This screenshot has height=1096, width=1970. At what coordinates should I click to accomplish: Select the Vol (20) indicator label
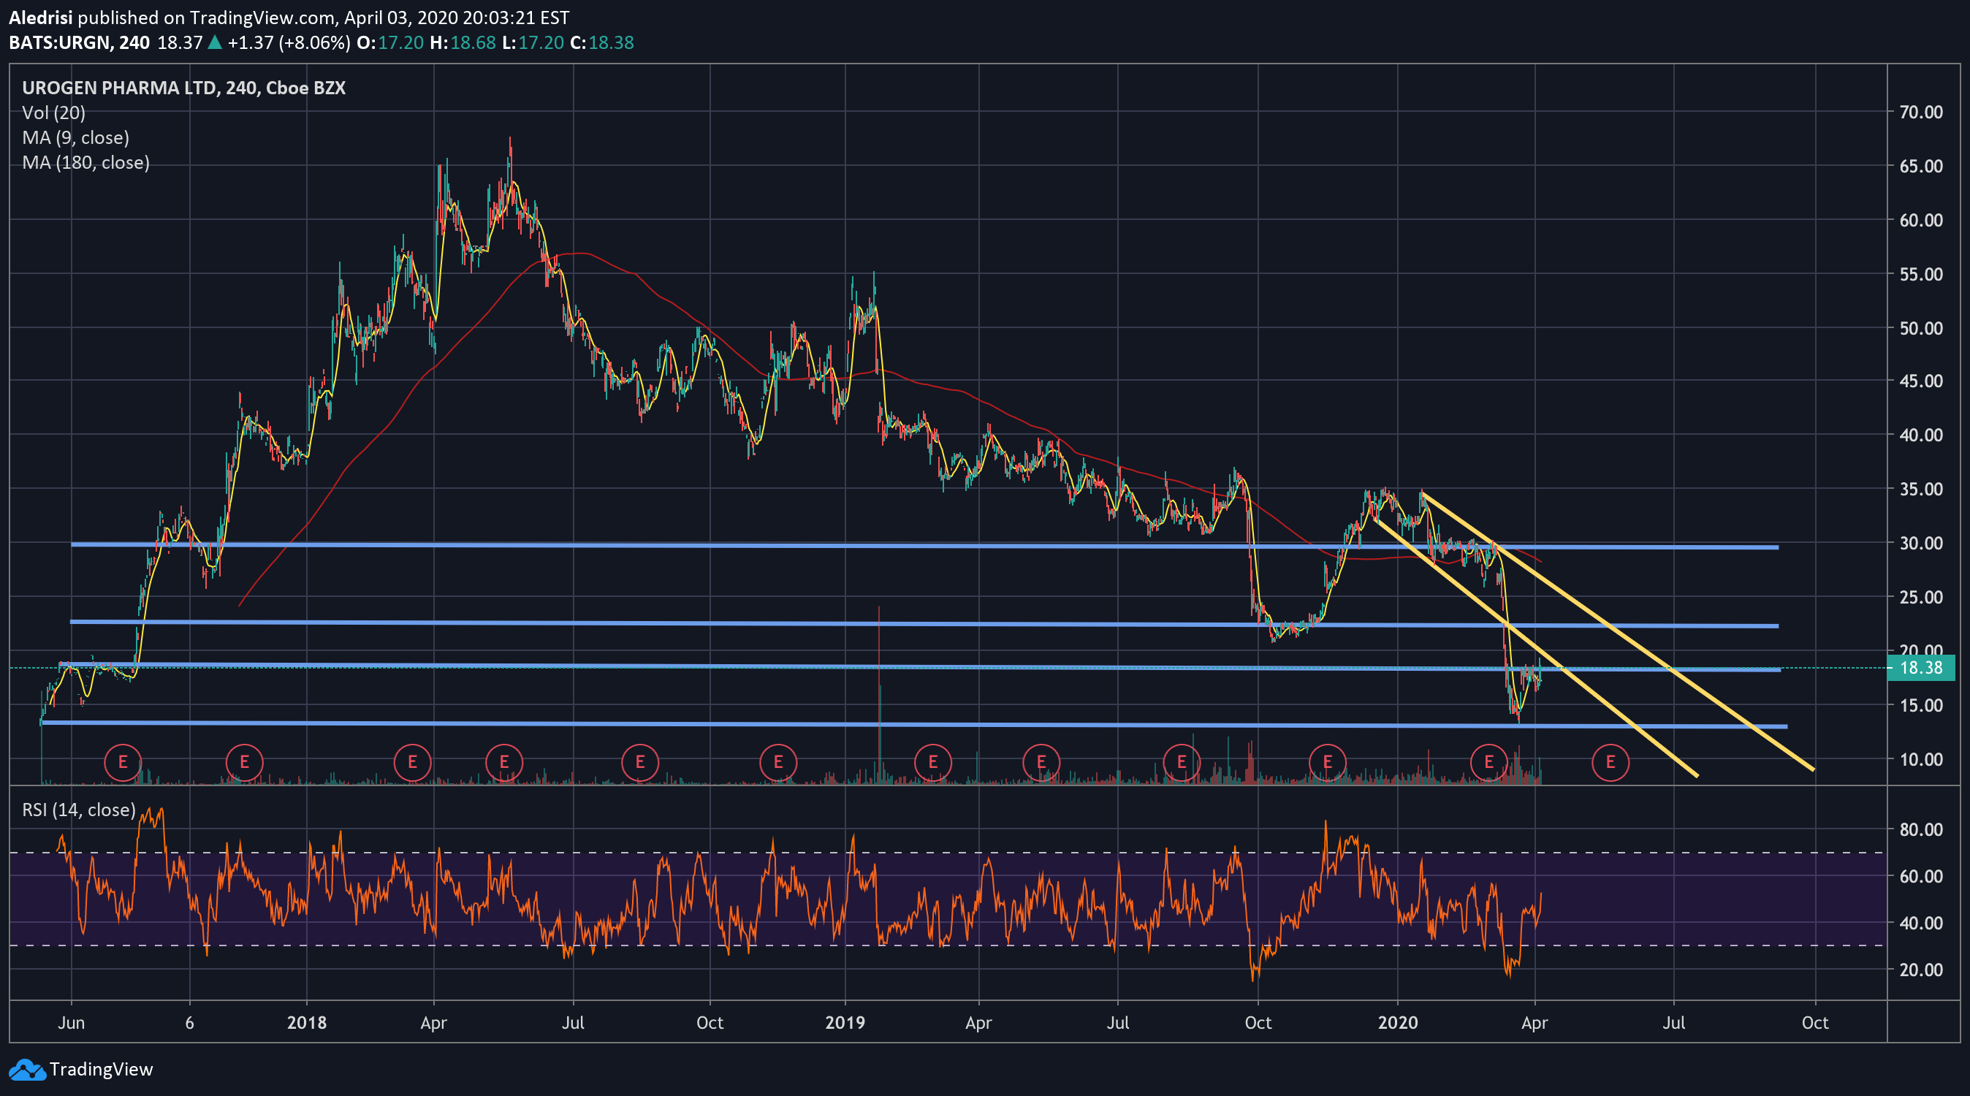click(x=53, y=113)
